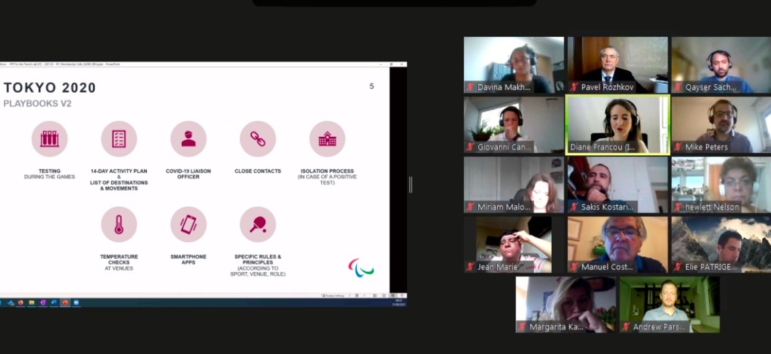Click the Temperature Checks thermometer icon
Viewport: 771px width, 354px height.
click(119, 224)
